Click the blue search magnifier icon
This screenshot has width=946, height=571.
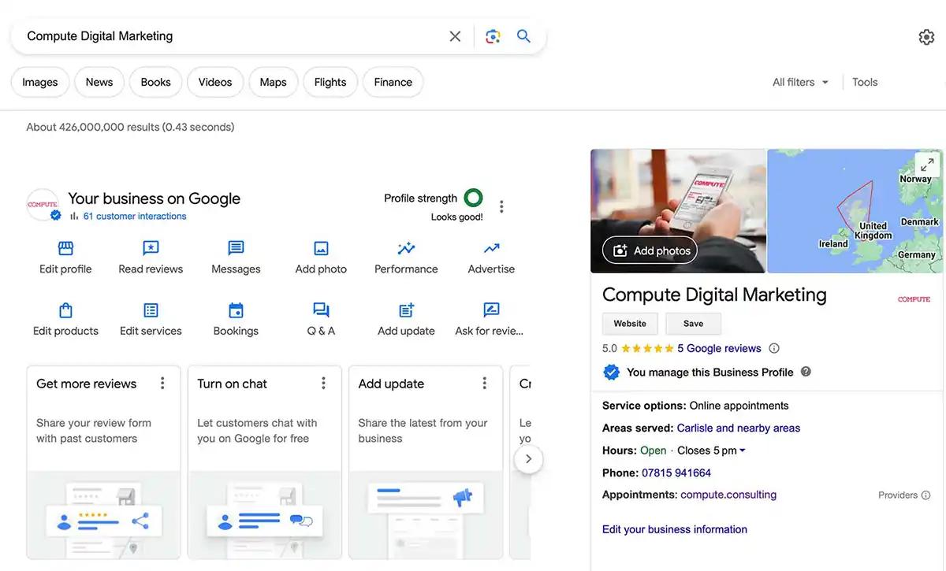click(523, 36)
